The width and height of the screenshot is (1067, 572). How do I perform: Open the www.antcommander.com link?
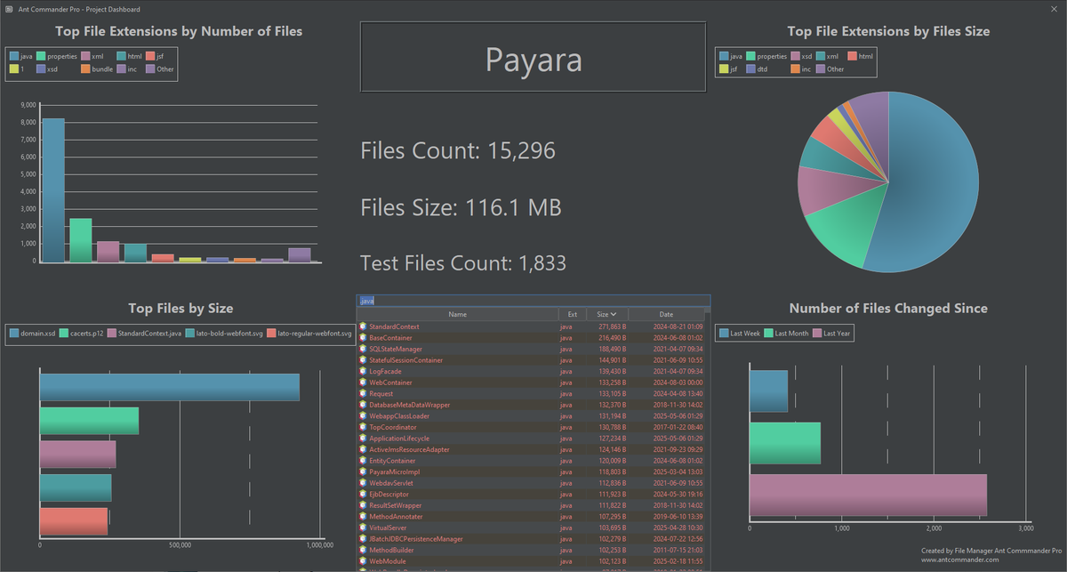tap(959, 560)
